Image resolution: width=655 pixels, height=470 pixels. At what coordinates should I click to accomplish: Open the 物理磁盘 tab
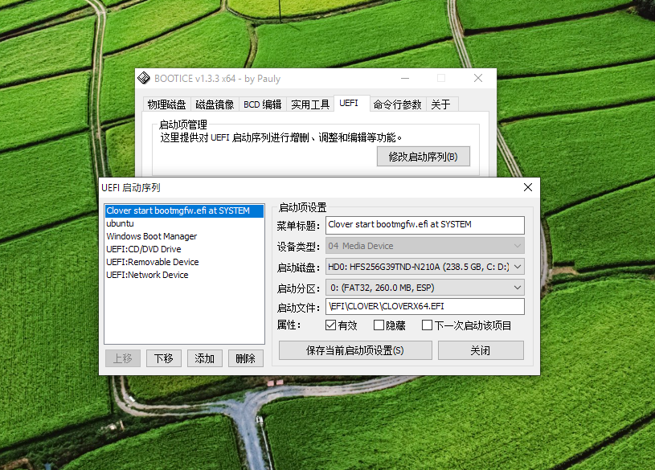coord(166,104)
